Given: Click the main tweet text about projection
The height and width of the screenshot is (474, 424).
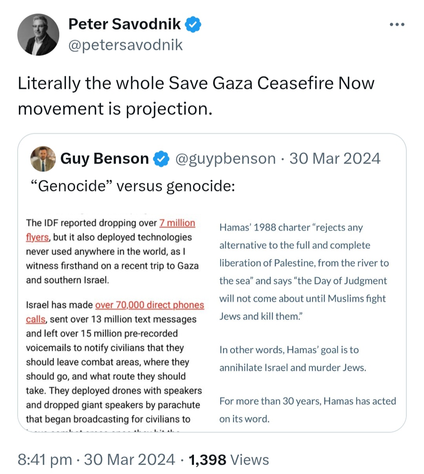Looking at the screenshot, I should point(196,96).
